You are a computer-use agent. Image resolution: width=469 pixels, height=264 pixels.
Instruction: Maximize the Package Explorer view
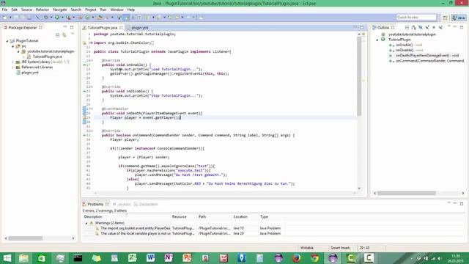tap(72, 27)
